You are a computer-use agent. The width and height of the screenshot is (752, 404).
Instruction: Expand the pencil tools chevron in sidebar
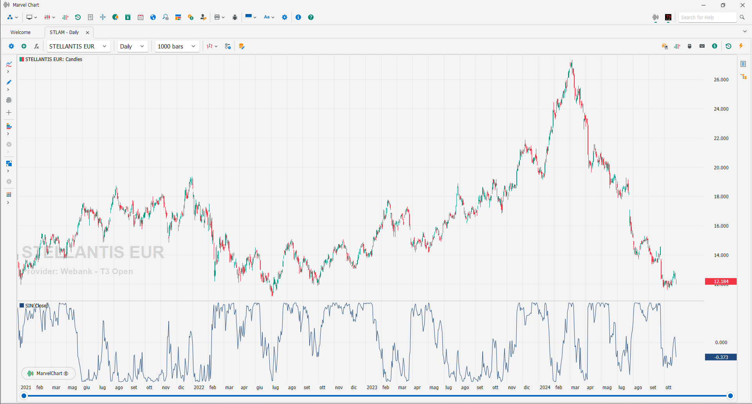(8, 90)
